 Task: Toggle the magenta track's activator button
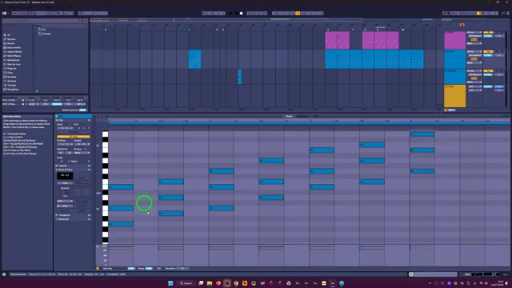click(488, 33)
